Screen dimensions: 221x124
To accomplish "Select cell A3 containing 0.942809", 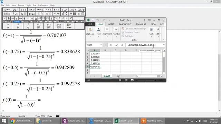I will click(x=95, y=60).
